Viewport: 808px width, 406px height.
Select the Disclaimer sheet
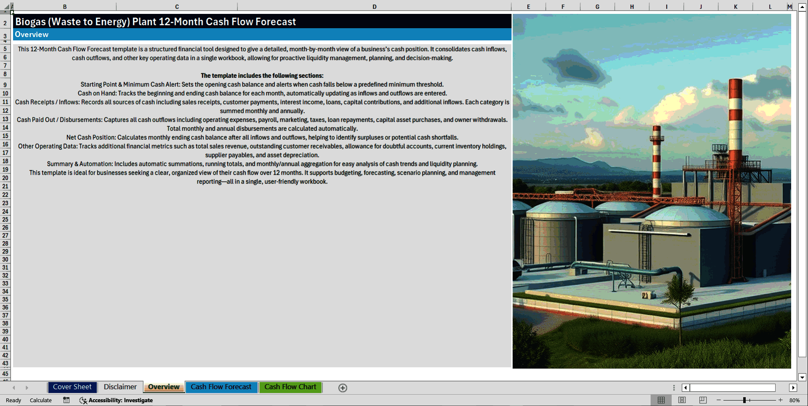120,387
